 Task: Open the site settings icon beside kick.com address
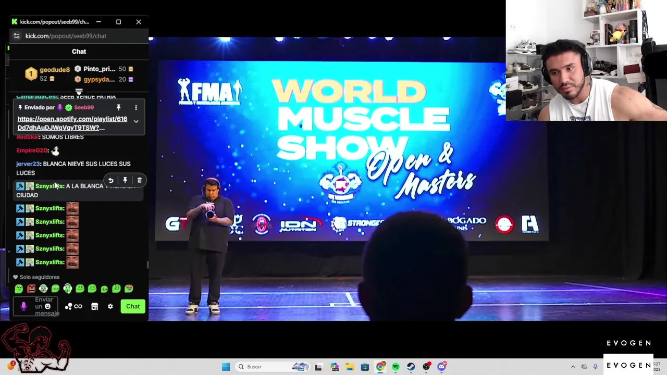pyautogui.click(x=17, y=36)
